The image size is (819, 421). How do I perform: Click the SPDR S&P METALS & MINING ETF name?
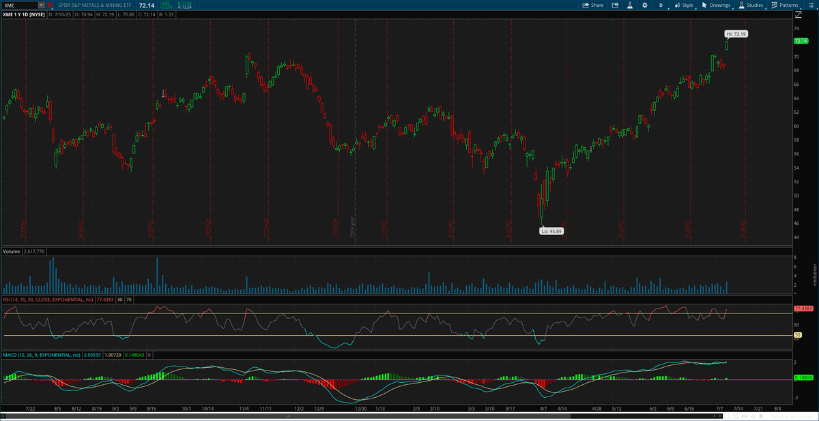point(95,5)
